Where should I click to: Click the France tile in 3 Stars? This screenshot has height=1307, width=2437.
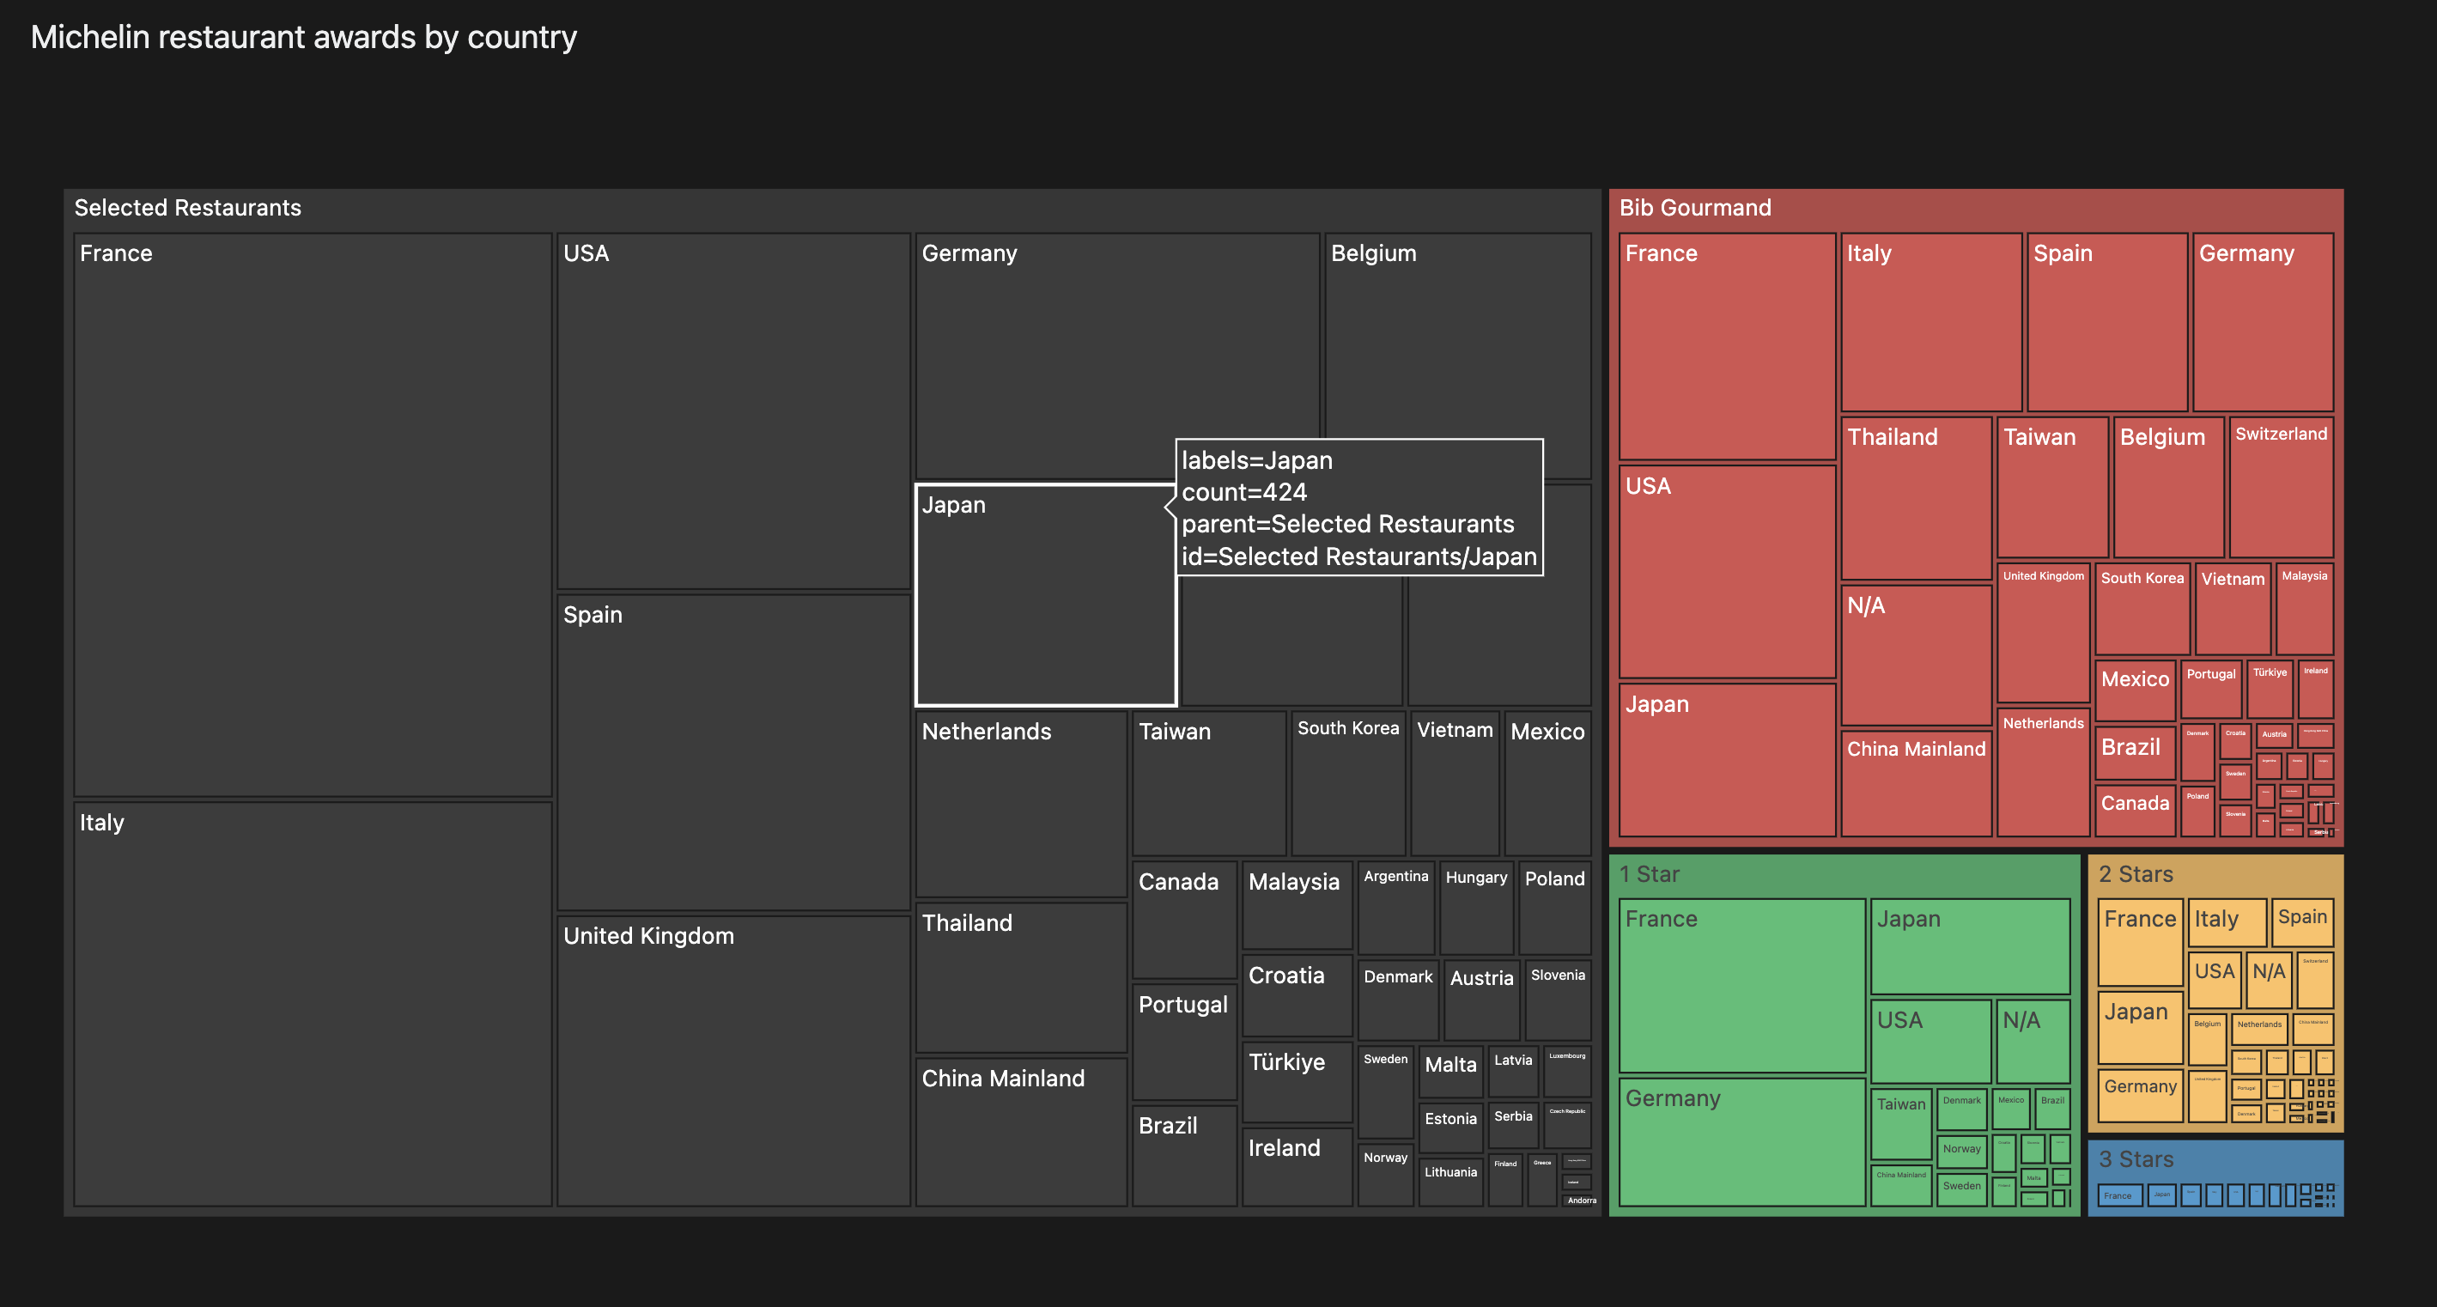2119,1195
